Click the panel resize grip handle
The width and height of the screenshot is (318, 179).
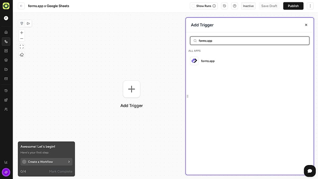[x=187, y=96]
